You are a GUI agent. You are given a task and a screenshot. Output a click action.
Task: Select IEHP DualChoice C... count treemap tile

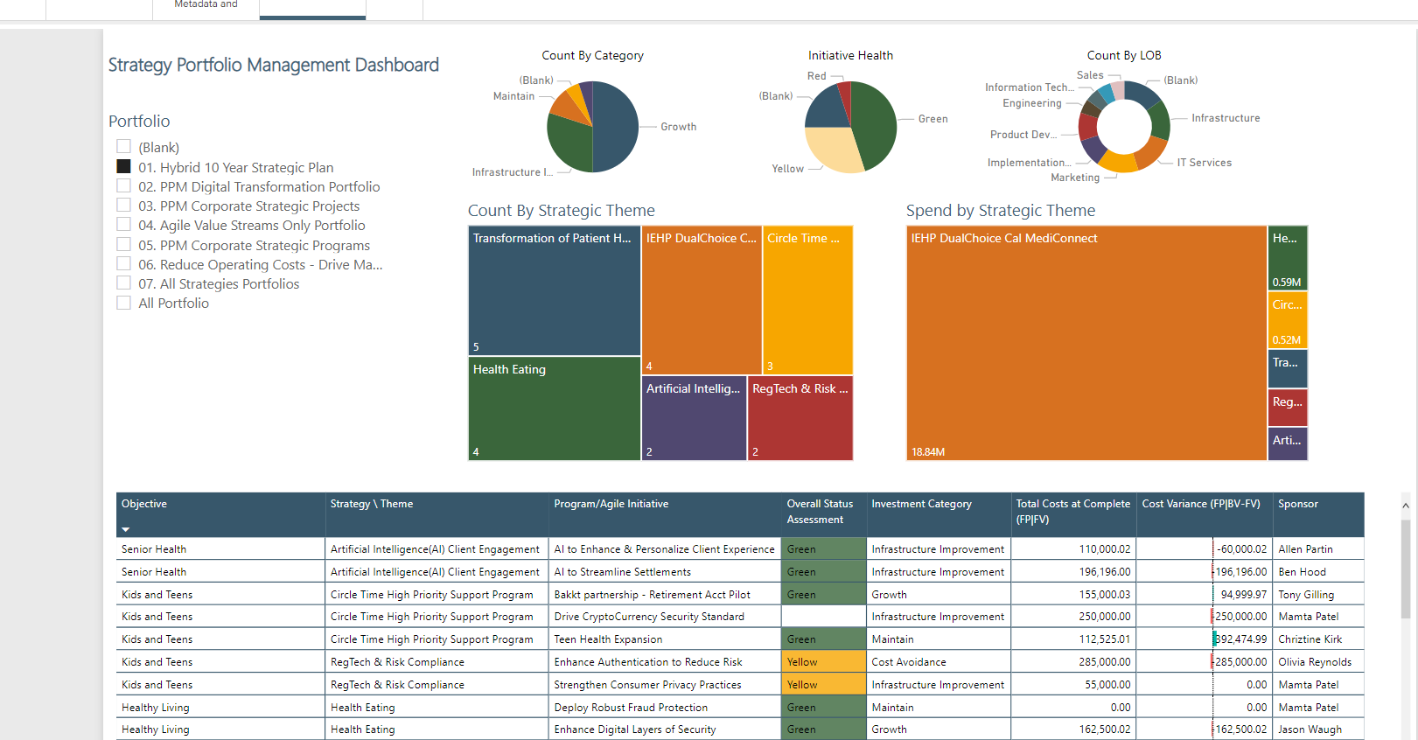point(702,300)
